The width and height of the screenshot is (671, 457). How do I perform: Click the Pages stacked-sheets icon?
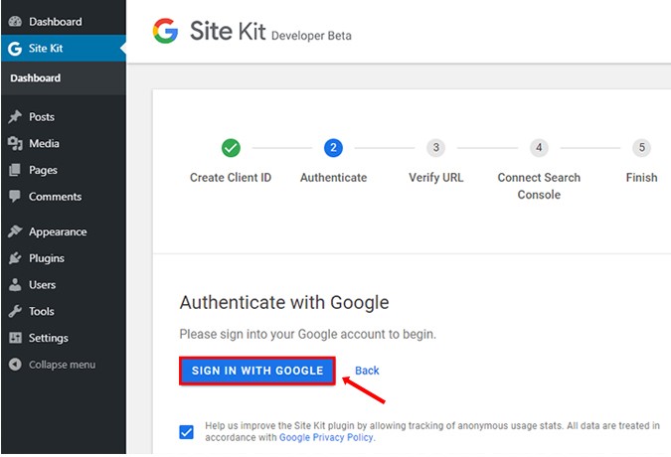tap(15, 170)
